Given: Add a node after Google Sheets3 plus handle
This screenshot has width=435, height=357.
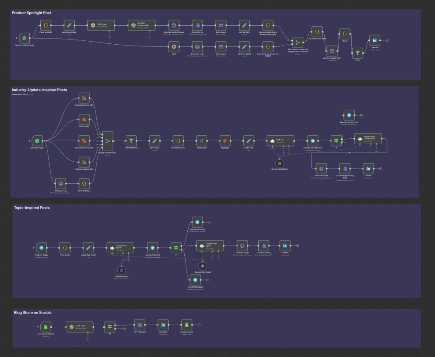Looking at the screenshot, I should (199, 325).
